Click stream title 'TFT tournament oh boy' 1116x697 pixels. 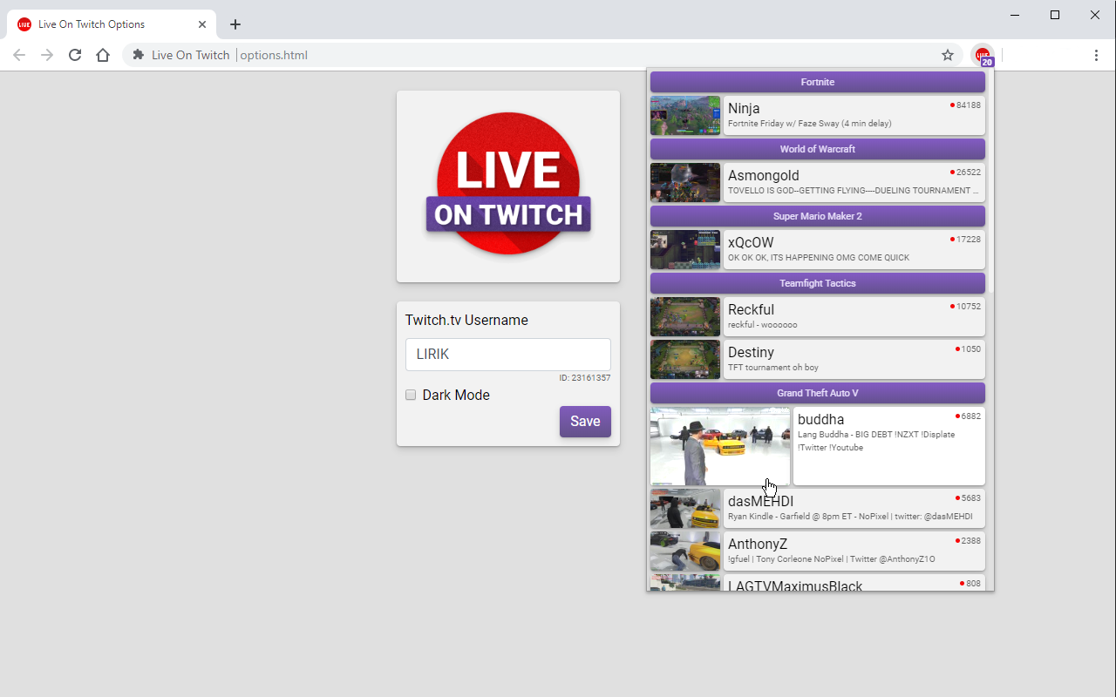point(773,368)
